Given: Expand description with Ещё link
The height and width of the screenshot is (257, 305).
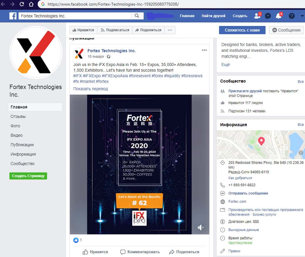Looking at the screenshot, I should point(226,65).
